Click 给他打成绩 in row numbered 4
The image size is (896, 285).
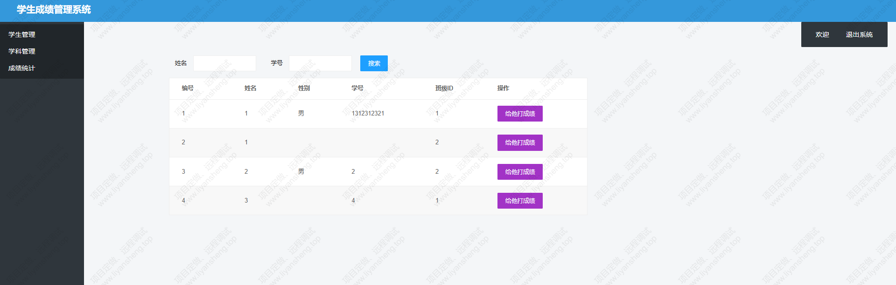pos(520,201)
